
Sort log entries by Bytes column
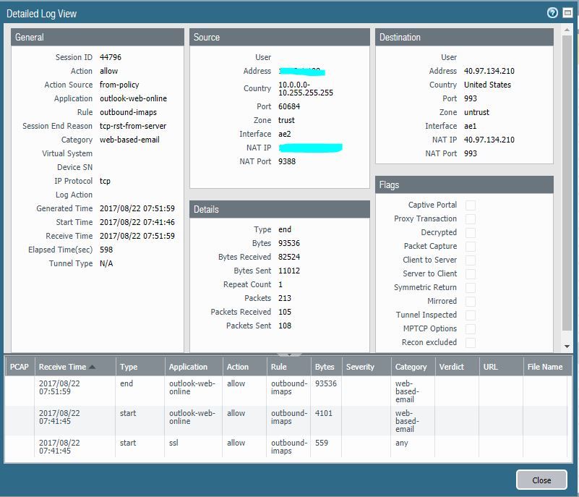tap(325, 367)
